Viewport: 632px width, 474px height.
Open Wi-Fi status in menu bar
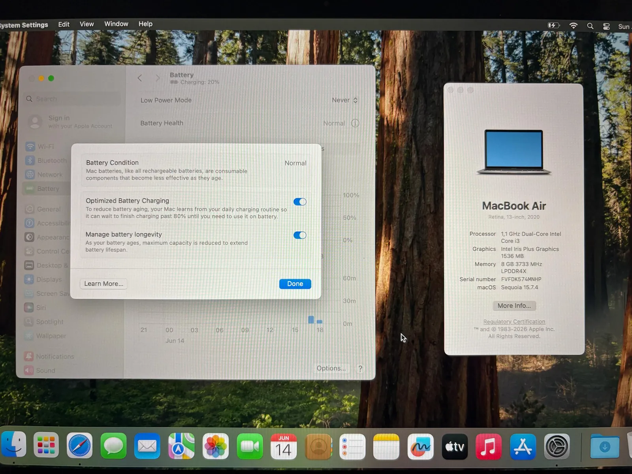(574, 26)
